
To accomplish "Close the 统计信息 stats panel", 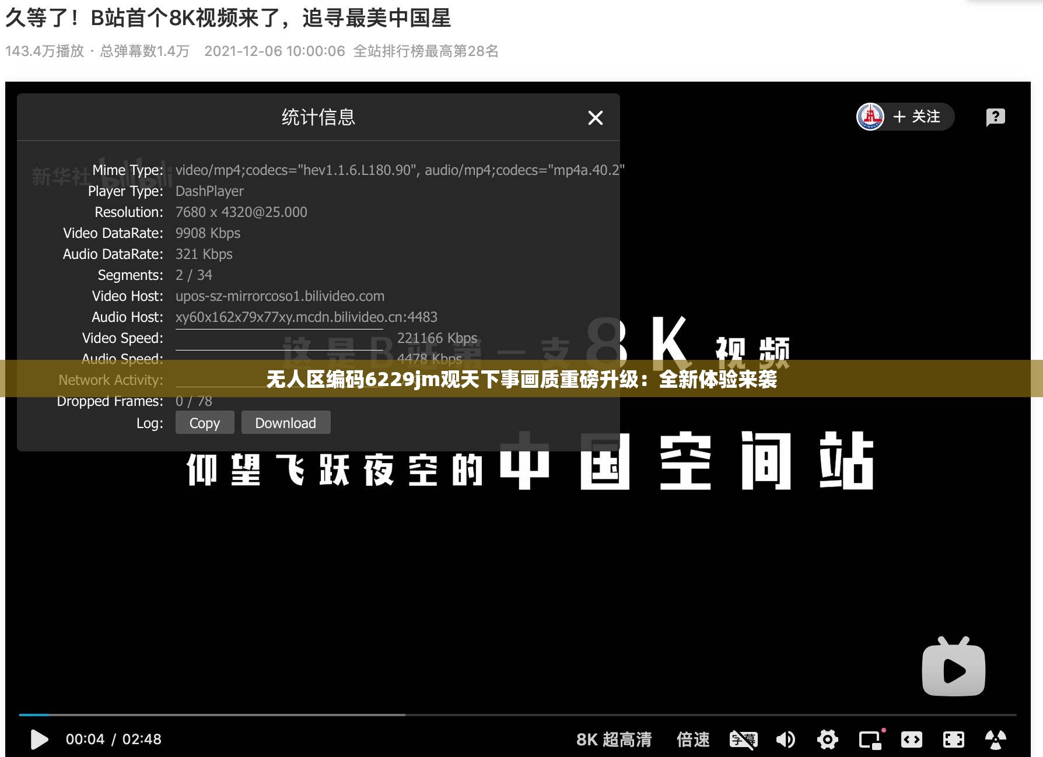I will (595, 118).
